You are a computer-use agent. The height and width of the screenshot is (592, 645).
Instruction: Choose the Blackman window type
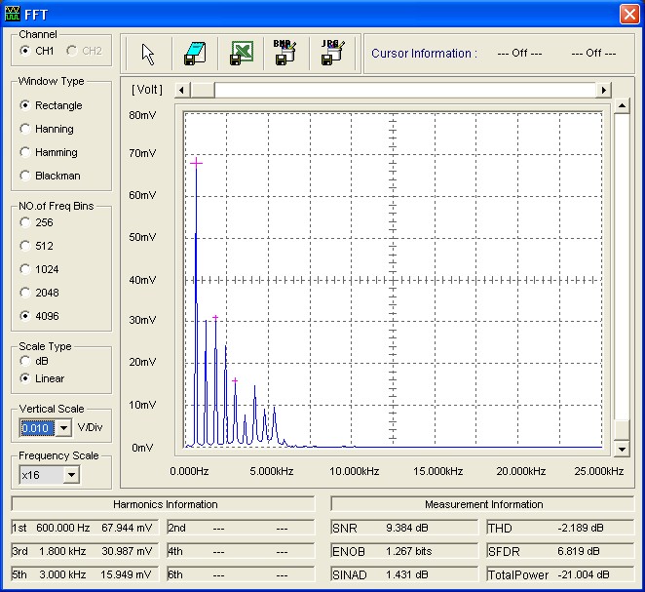pos(25,176)
